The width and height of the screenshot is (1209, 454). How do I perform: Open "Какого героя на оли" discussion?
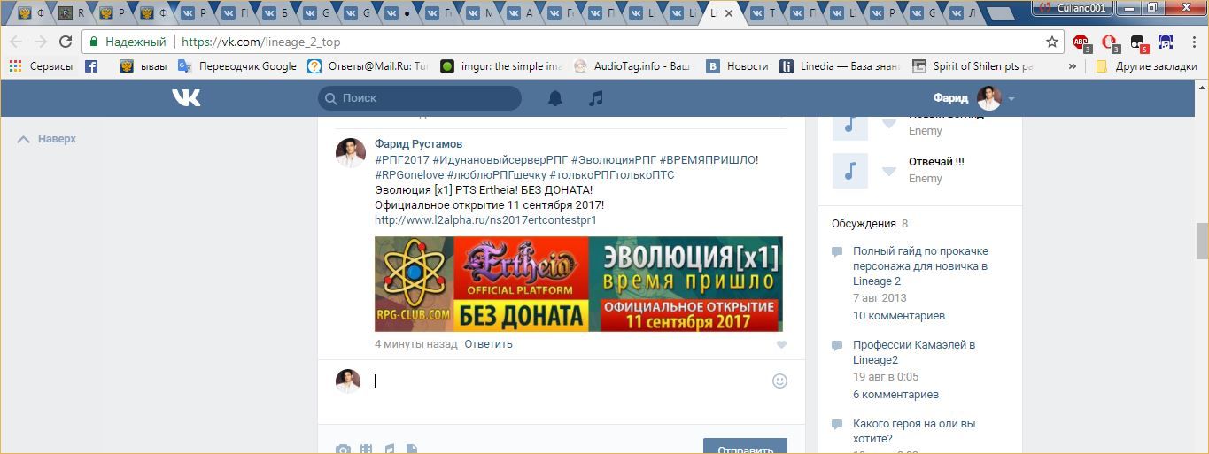[914, 431]
